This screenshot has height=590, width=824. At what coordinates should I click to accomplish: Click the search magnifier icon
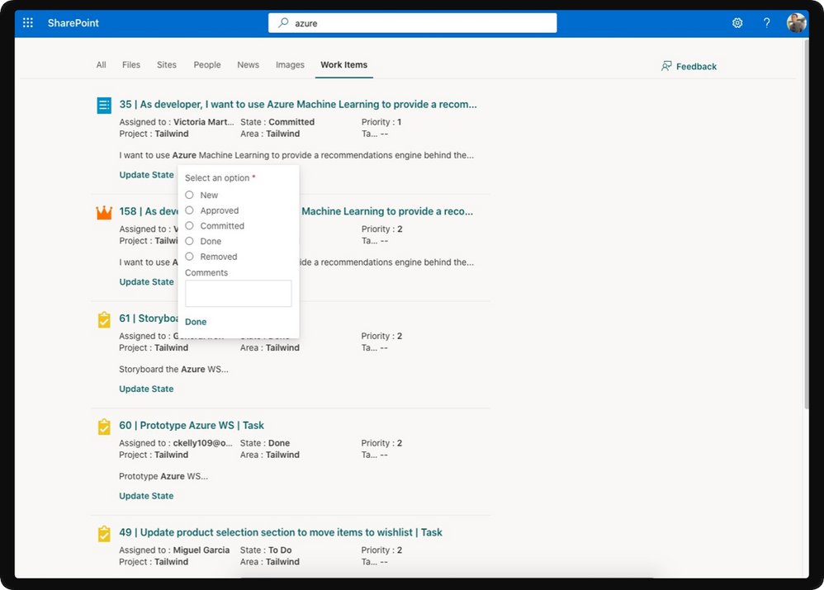pyautogui.click(x=282, y=22)
